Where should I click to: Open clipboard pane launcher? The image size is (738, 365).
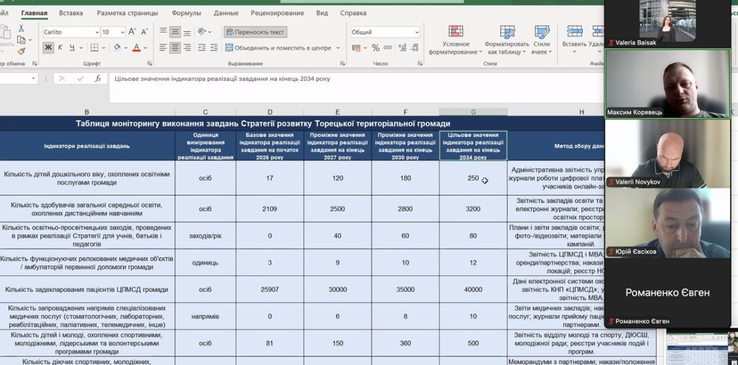point(35,64)
